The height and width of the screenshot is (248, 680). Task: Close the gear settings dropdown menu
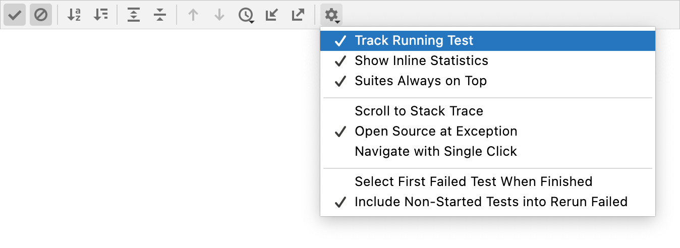(x=331, y=15)
